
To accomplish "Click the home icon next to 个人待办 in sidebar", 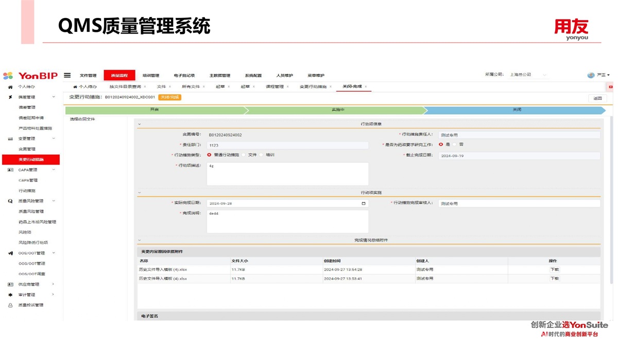I will 10,87.
